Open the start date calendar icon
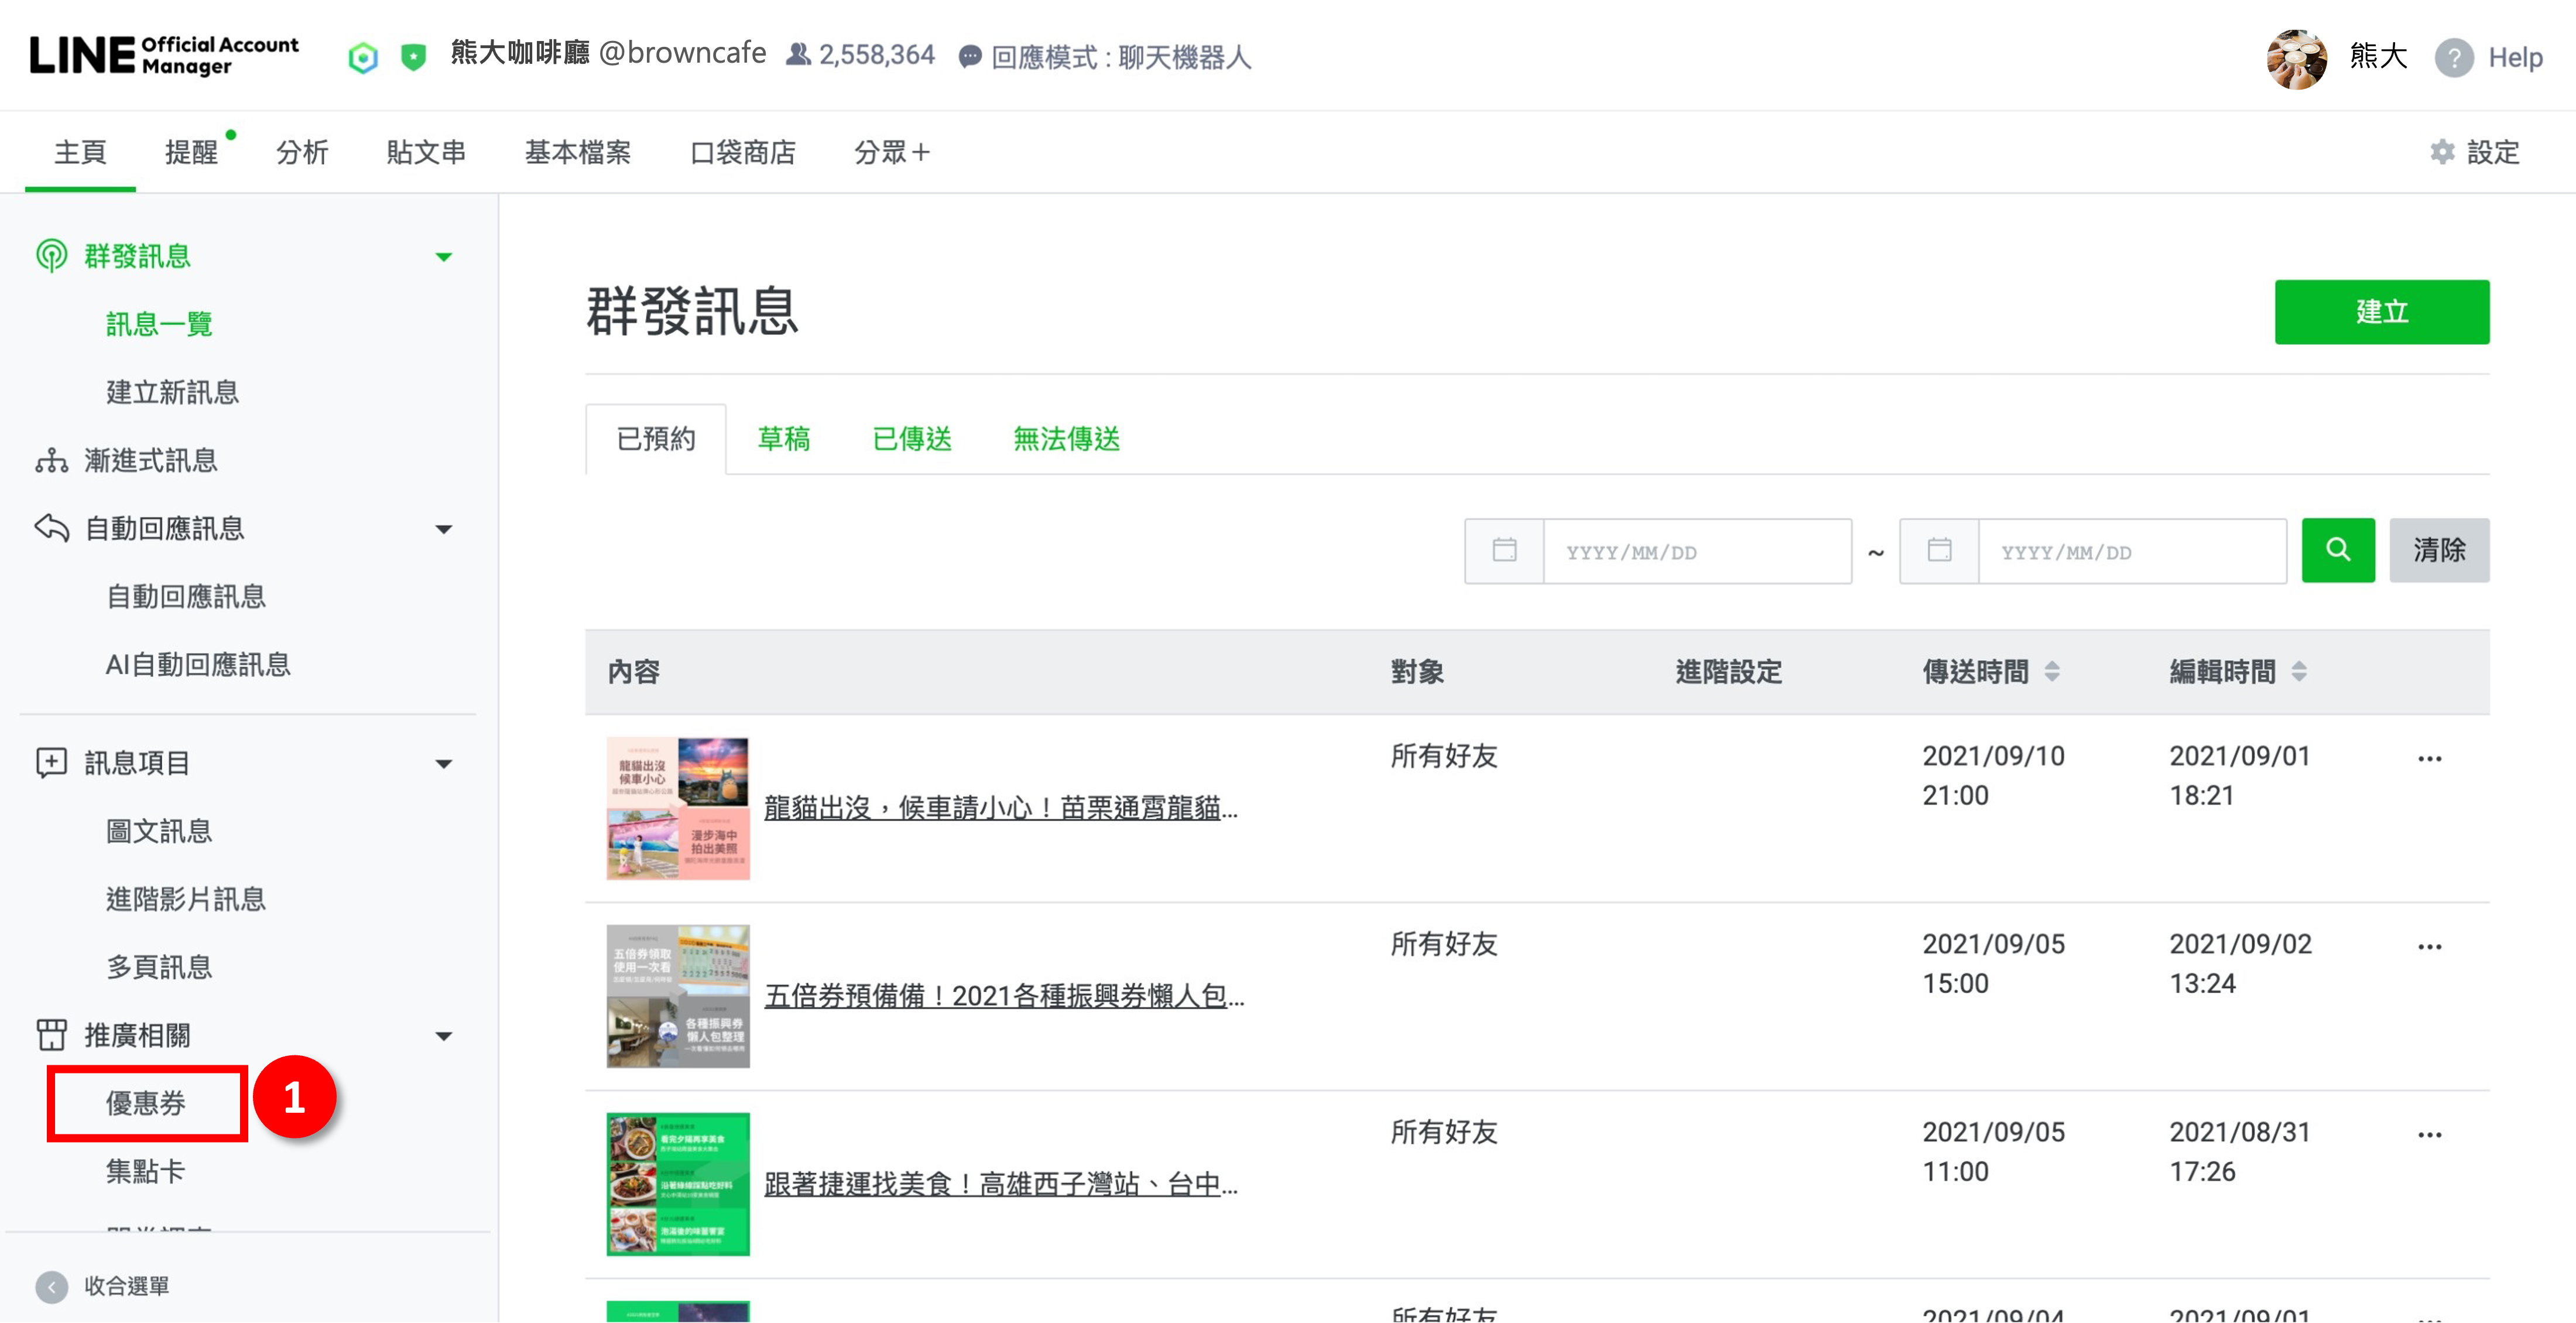Image resolution: width=2576 pixels, height=1323 pixels. coord(1504,550)
